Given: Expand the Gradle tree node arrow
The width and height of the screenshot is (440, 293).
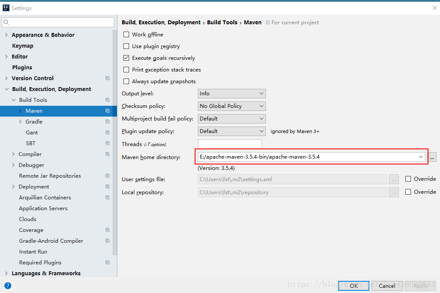Looking at the screenshot, I should tap(20, 122).
